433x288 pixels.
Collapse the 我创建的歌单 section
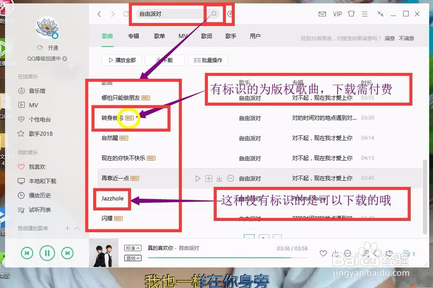pos(76,228)
